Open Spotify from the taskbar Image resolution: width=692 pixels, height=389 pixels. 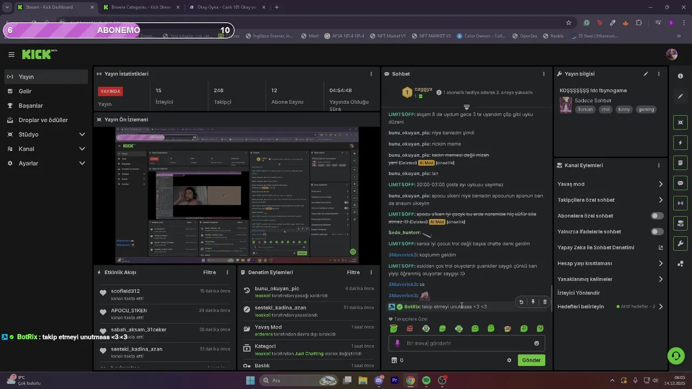point(426,380)
